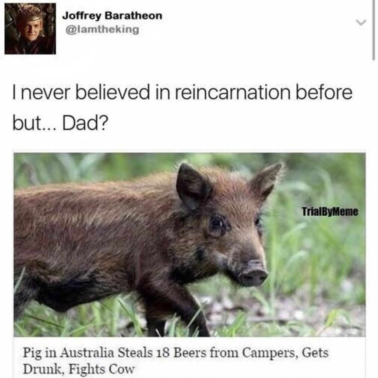This screenshot has height=378, width=378.
Task: Open the wild pig photo preview
Action: 189,245
